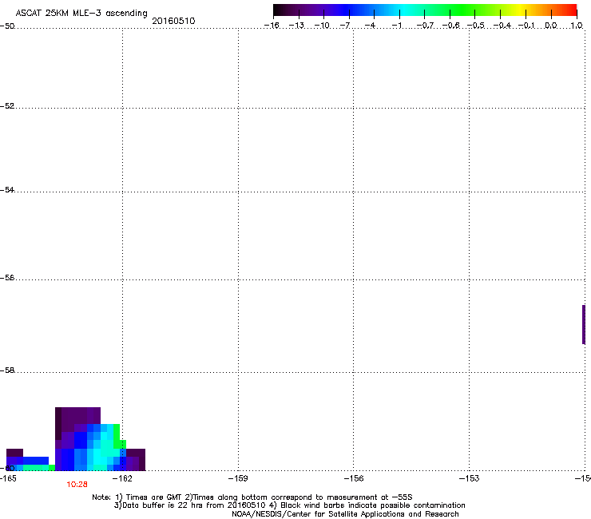
Task: Click the yellow section of the color bar
Action: coord(520,10)
